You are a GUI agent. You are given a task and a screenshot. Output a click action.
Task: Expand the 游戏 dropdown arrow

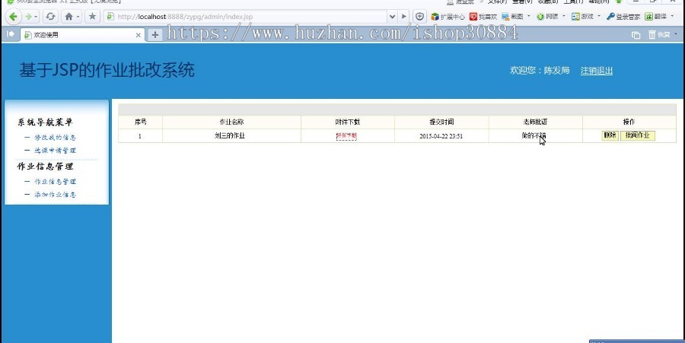click(598, 17)
